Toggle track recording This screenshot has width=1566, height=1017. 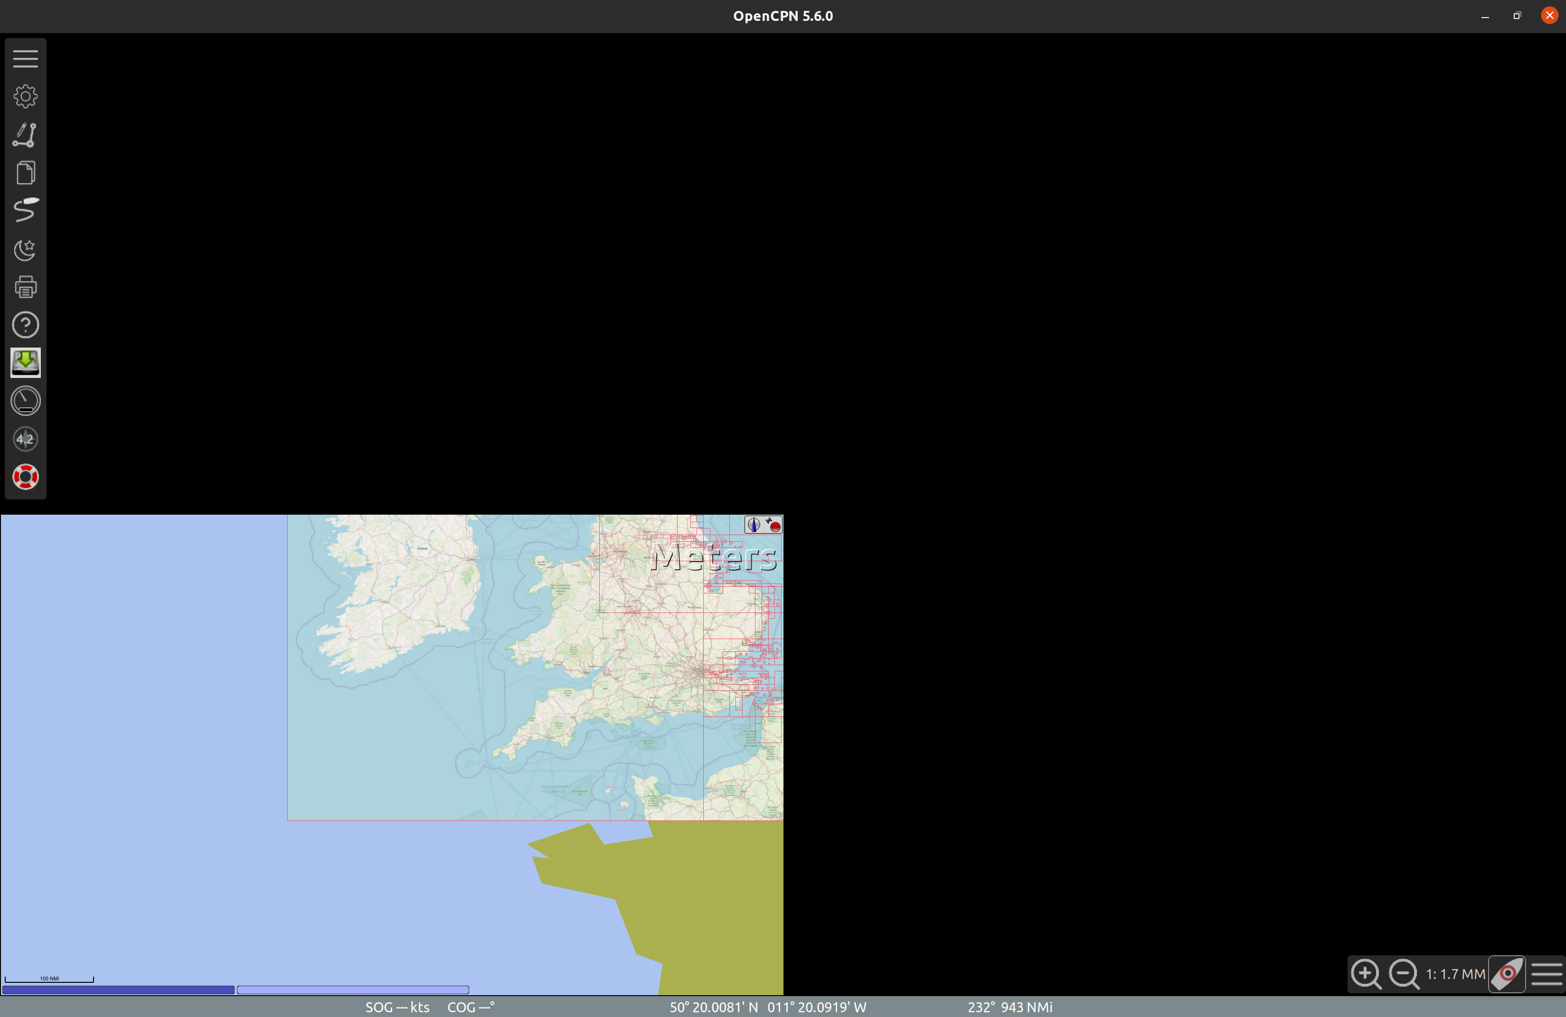[x=26, y=210]
